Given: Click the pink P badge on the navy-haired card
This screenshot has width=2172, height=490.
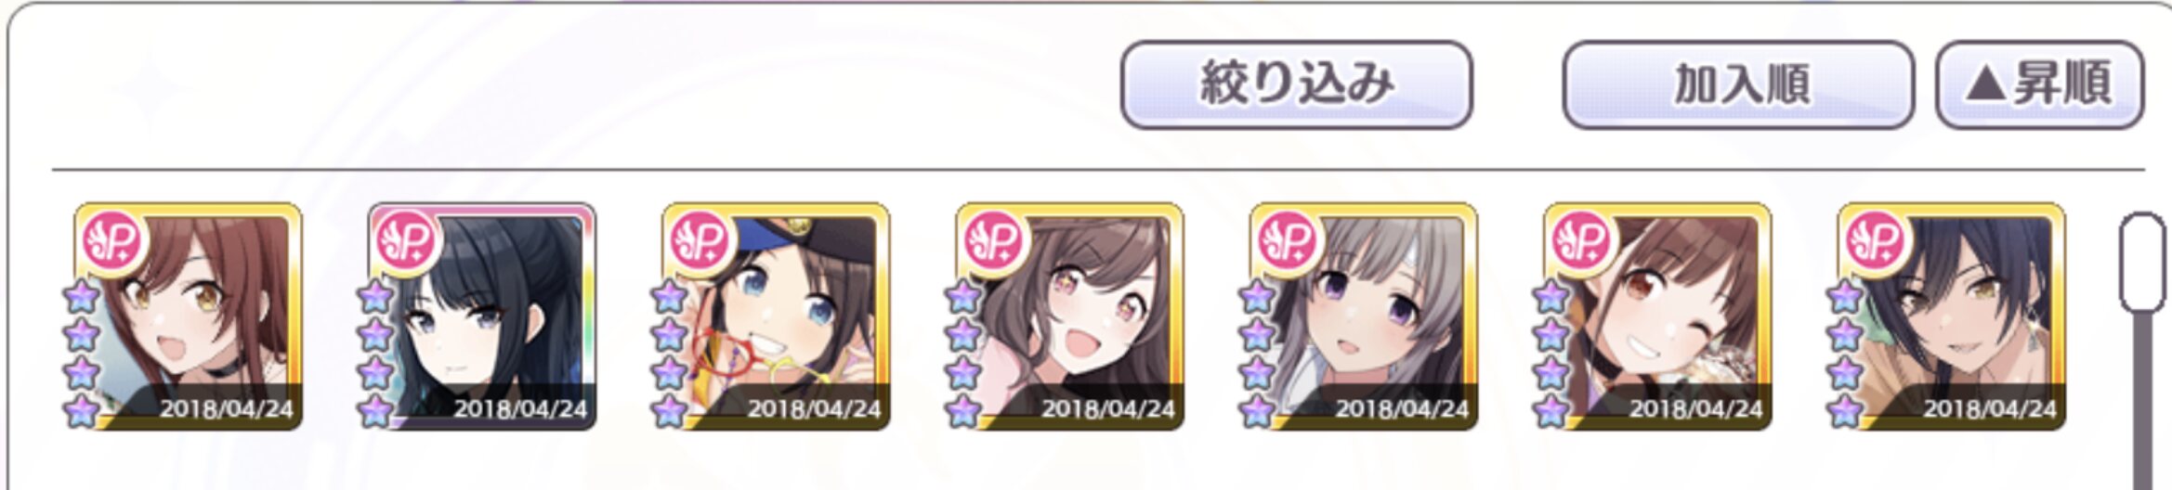Looking at the screenshot, I should point(1875,241).
